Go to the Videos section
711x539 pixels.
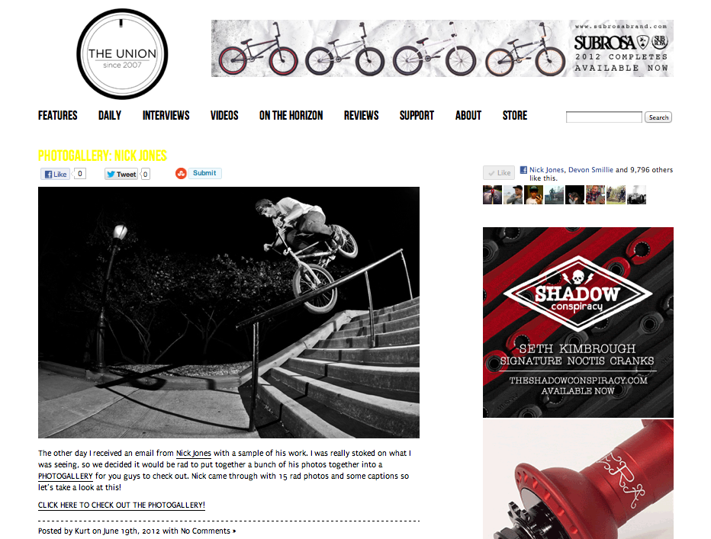click(x=224, y=116)
